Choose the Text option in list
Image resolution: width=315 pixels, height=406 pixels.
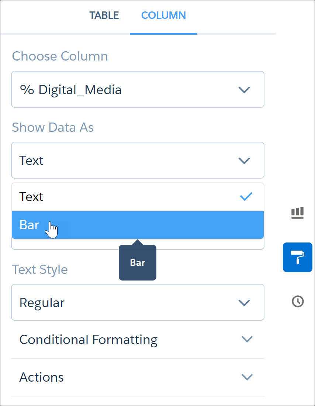coord(138,197)
